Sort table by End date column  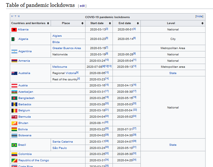click(138, 23)
